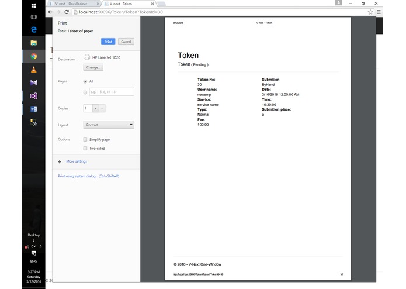
Task: Enable the Simplify page checkbox
Action: tap(85, 139)
